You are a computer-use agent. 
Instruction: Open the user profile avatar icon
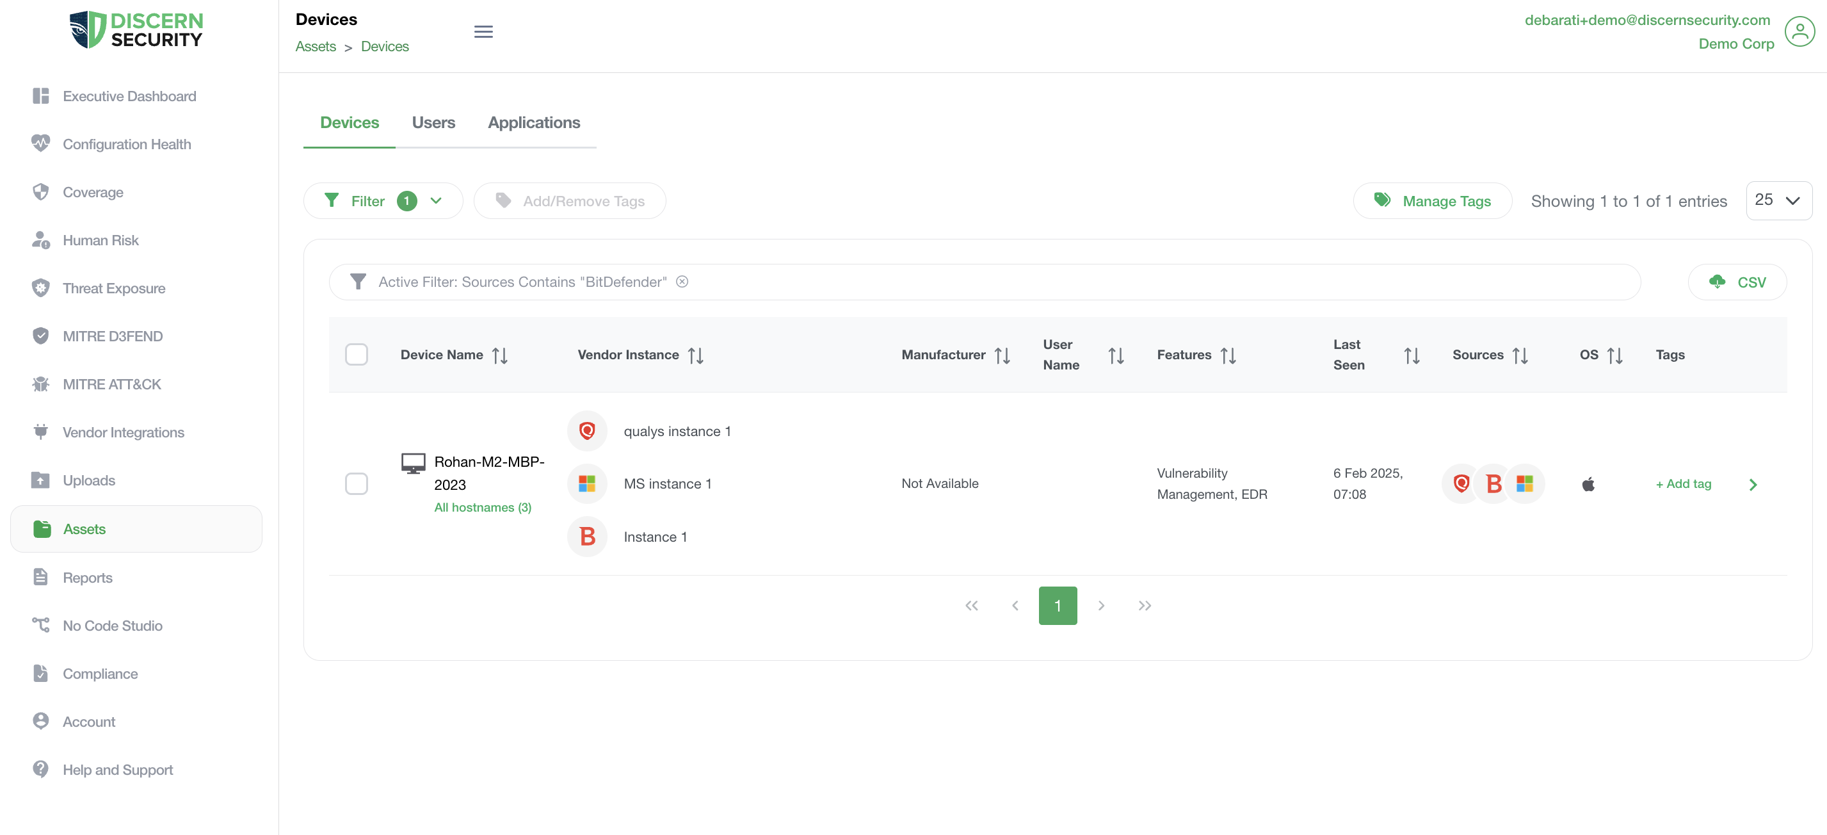pyautogui.click(x=1799, y=32)
